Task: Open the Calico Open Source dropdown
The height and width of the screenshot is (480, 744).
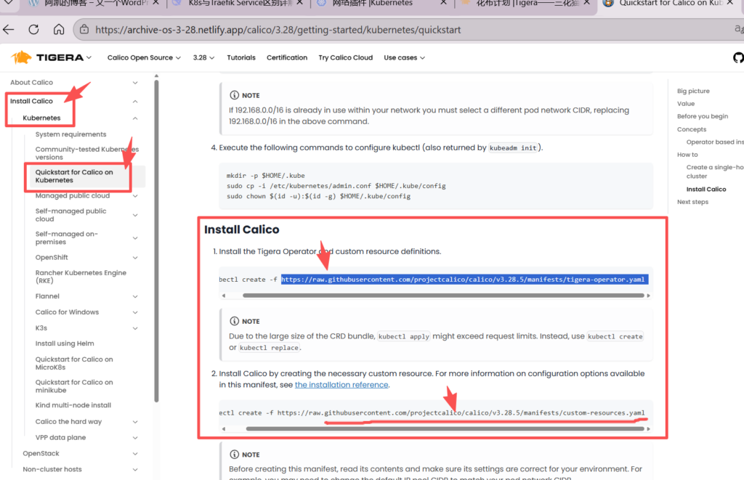Action: (144, 57)
